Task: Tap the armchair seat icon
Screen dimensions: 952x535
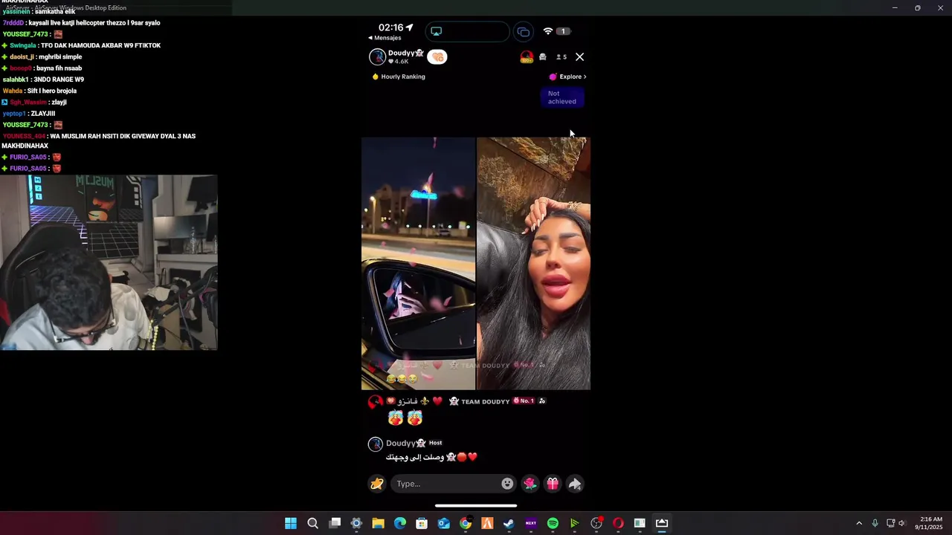Action: [x=543, y=57]
